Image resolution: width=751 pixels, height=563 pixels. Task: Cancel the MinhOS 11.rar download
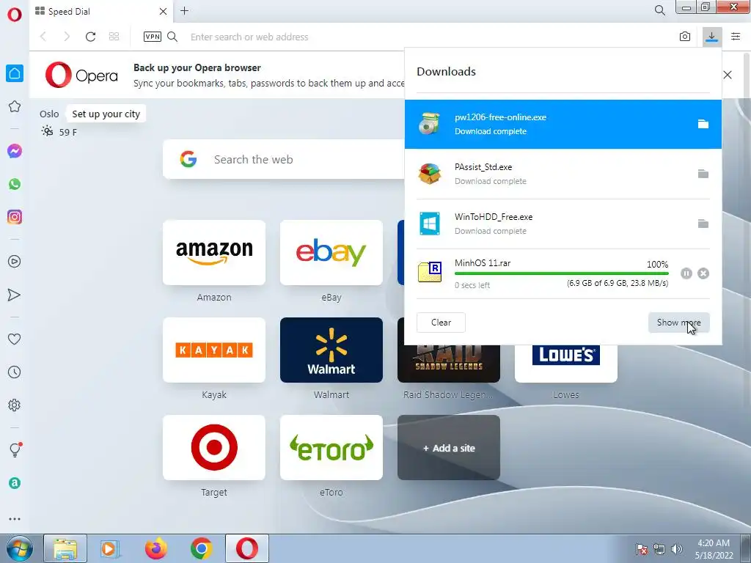coord(703,273)
